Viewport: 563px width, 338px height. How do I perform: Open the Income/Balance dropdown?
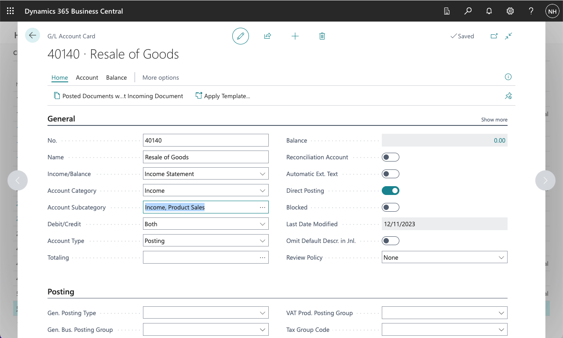[x=205, y=174]
